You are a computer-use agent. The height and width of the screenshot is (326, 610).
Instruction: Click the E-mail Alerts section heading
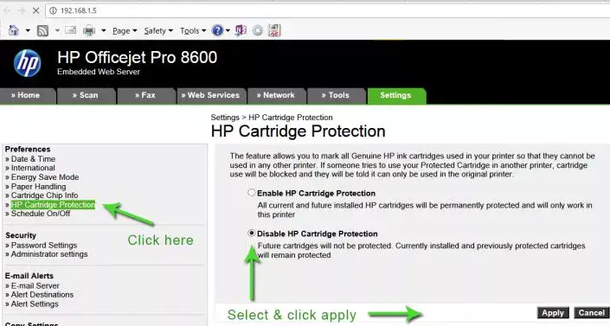coord(29,276)
